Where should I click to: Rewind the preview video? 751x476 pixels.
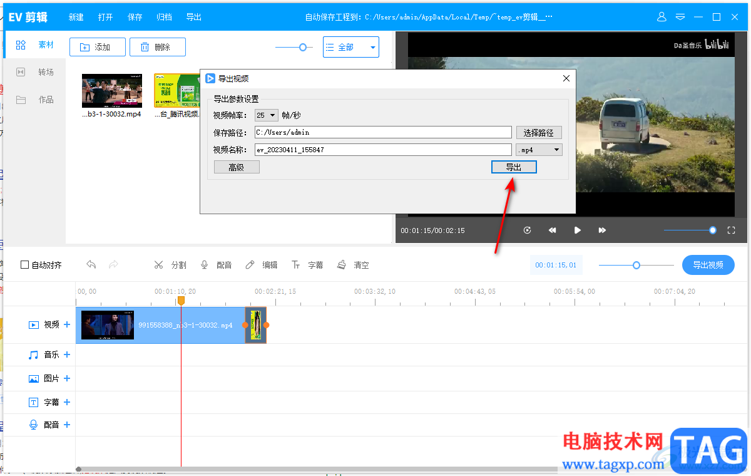pyautogui.click(x=552, y=230)
